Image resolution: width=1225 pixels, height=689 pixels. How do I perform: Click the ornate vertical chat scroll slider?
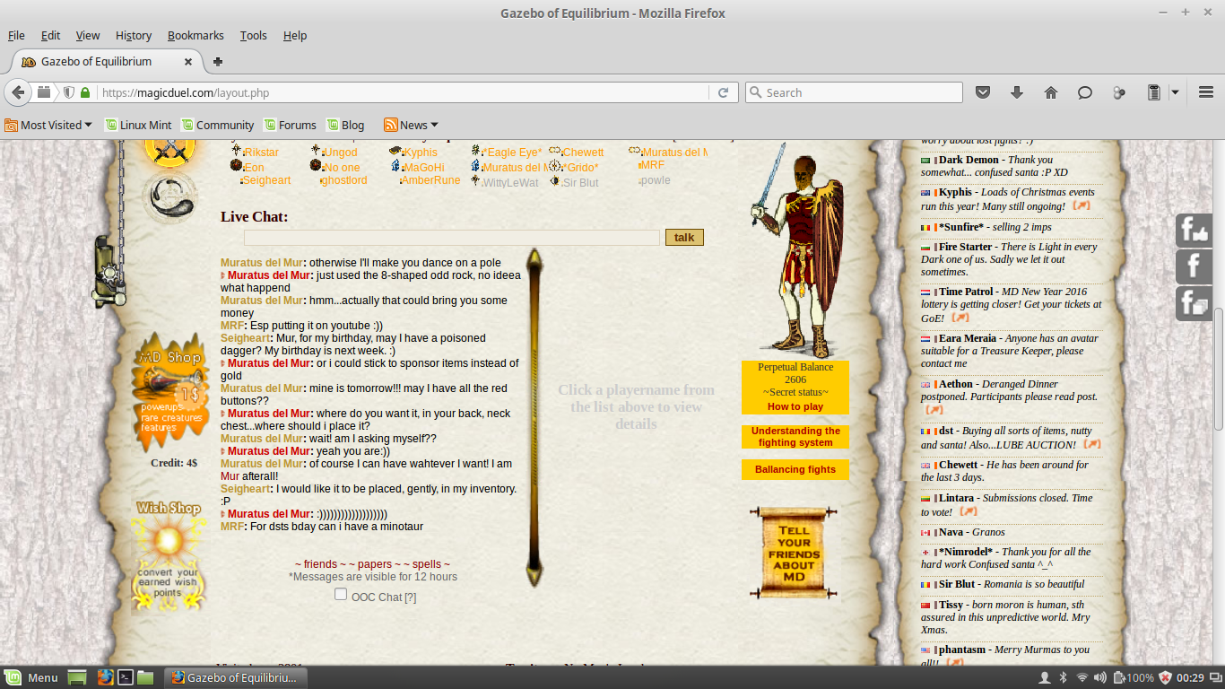[534, 418]
